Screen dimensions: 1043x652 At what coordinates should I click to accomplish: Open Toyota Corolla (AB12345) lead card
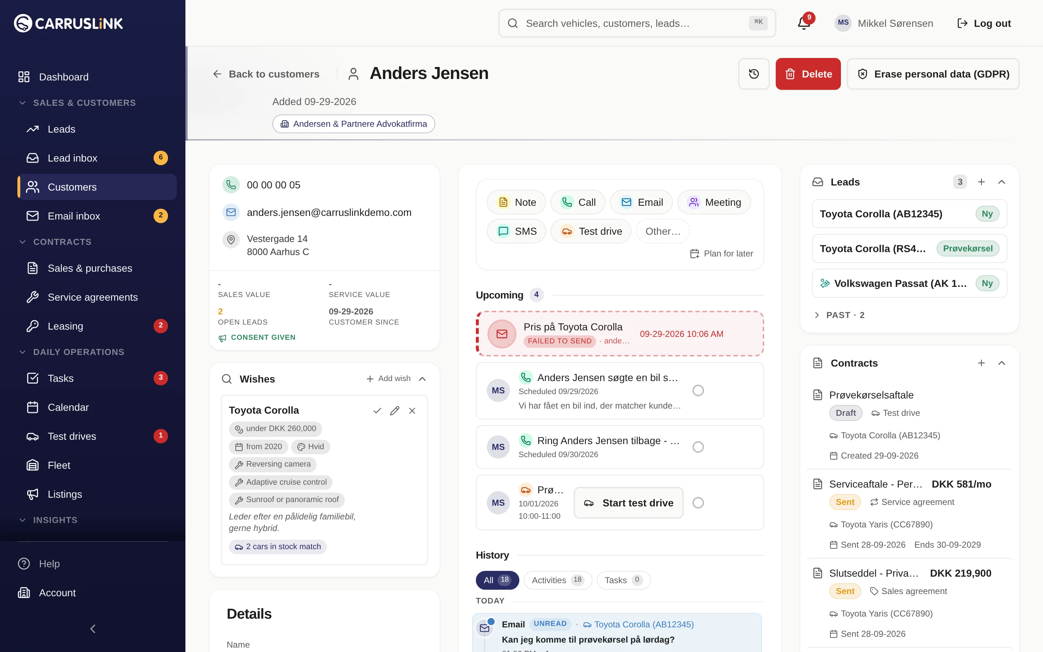pos(909,214)
